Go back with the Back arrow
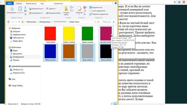 point(8,22)
